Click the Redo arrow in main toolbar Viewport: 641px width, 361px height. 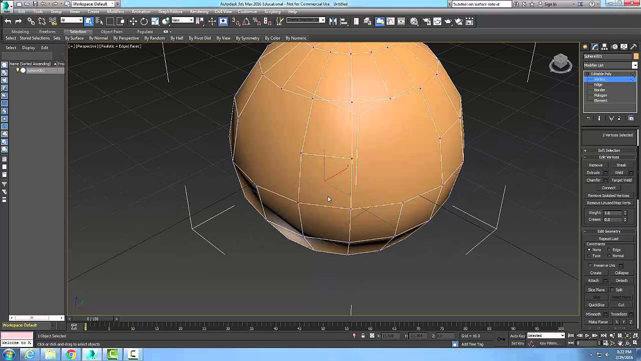[x=19, y=21]
